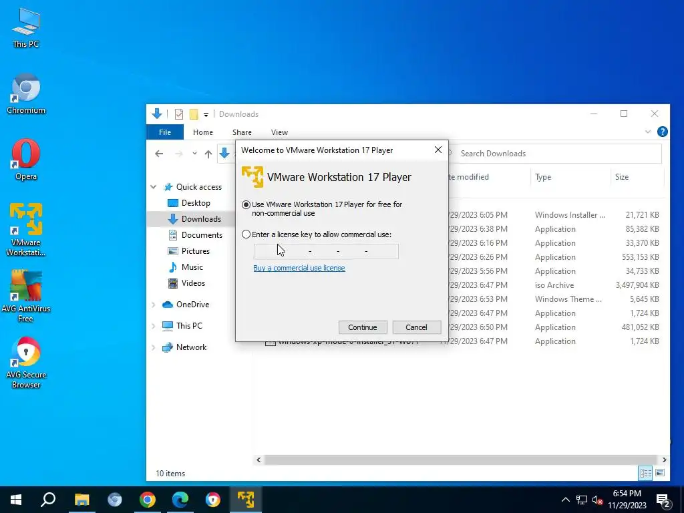
Task: Open This PC desktop icon
Action: (26, 28)
